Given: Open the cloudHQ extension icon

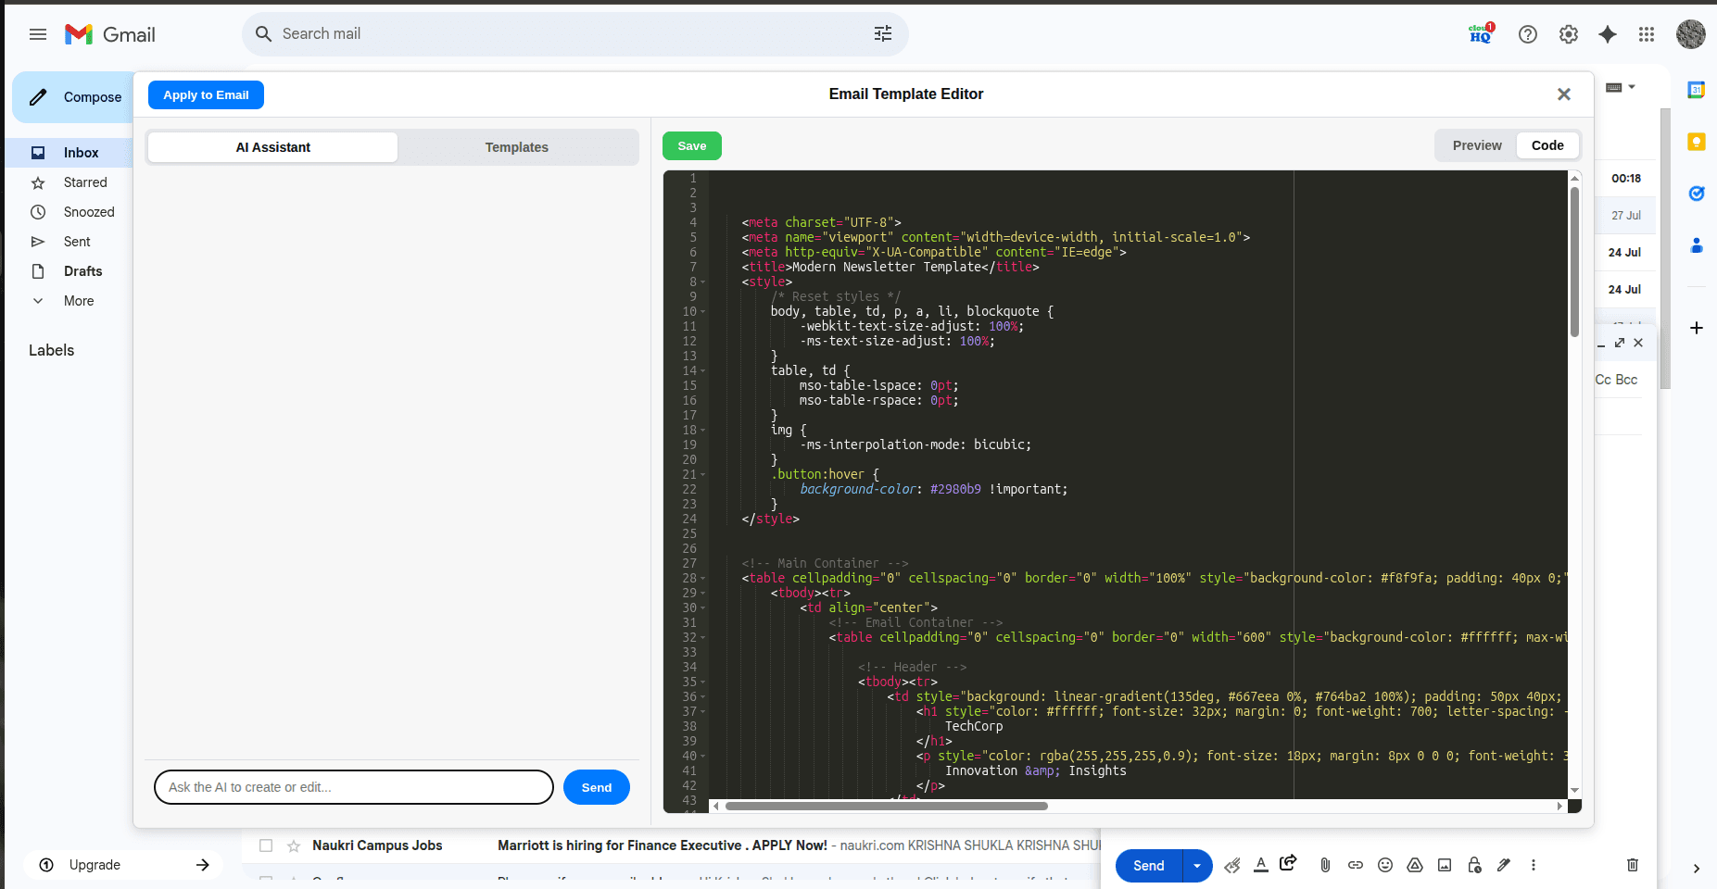Looking at the screenshot, I should click(x=1481, y=33).
